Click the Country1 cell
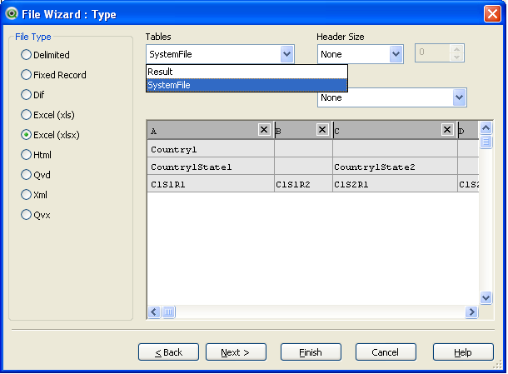Viewport: 508px width, 374px height. point(211,149)
